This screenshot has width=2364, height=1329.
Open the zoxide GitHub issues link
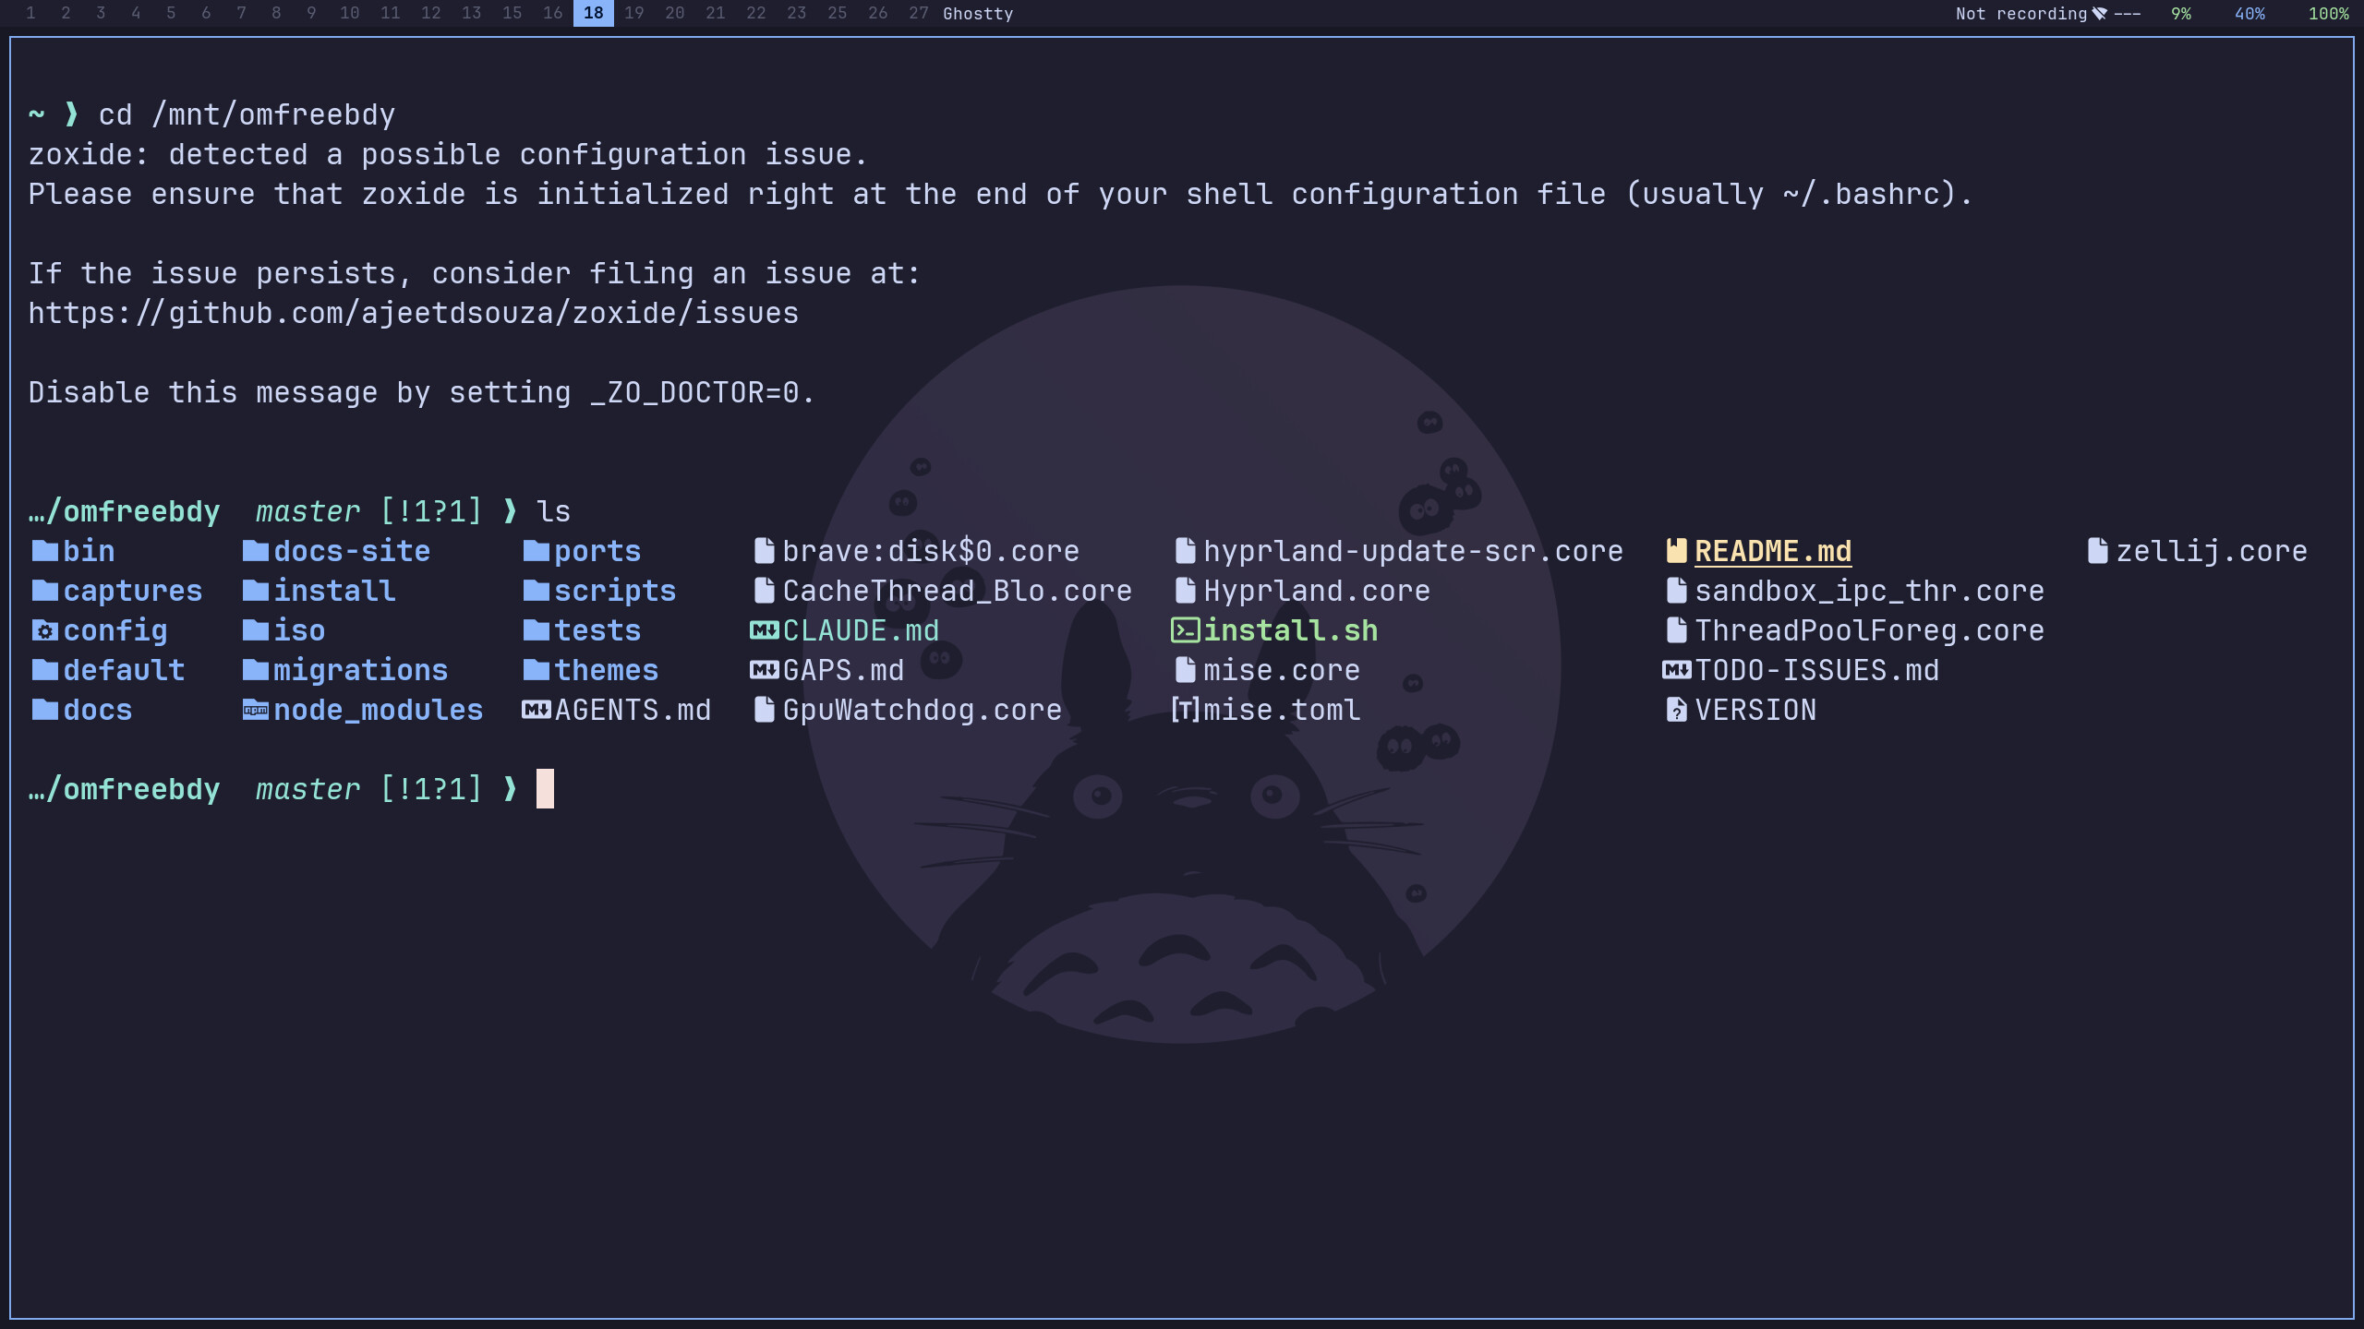pos(413,313)
